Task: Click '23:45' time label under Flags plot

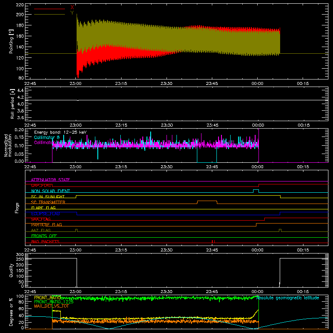Action: click(212, 250)
